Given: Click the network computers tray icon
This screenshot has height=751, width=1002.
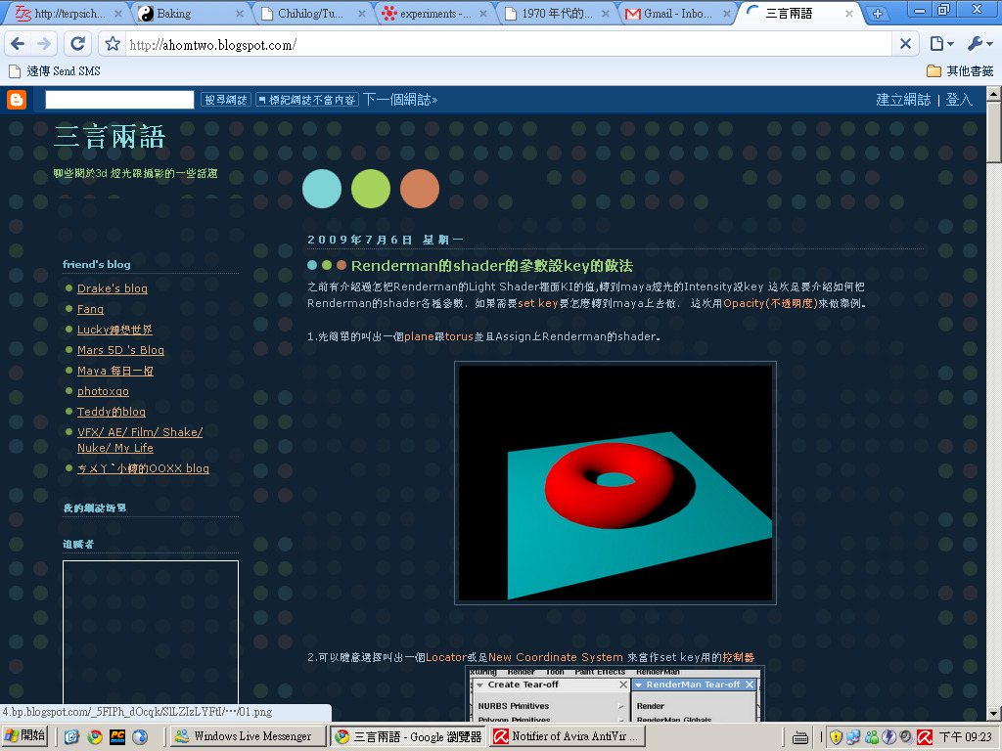Looking at the screenshot, I should [x=853, y=737].
